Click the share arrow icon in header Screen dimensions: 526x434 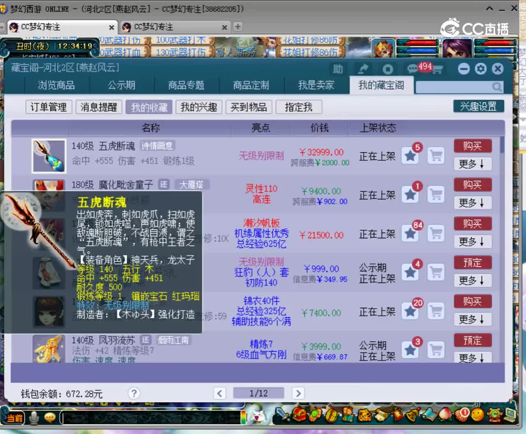[x=363, y=69]
